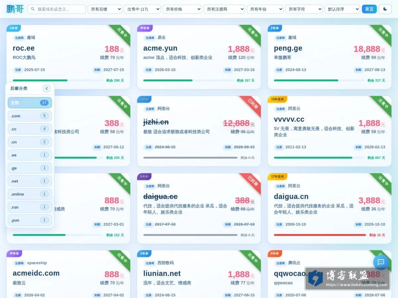Image resolution: width=398 pixels, height=298 pixels.
Task: Open the 所有注册商 dropdown
Action: click(x=224, y=9)
